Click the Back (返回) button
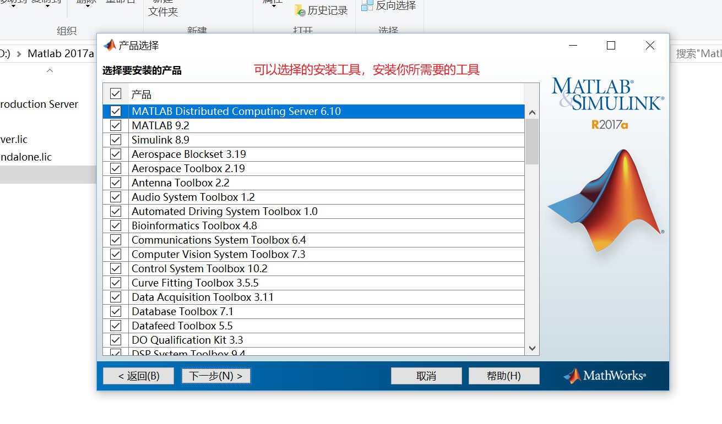The image size is (722, 424). click(x=139, y=376)
